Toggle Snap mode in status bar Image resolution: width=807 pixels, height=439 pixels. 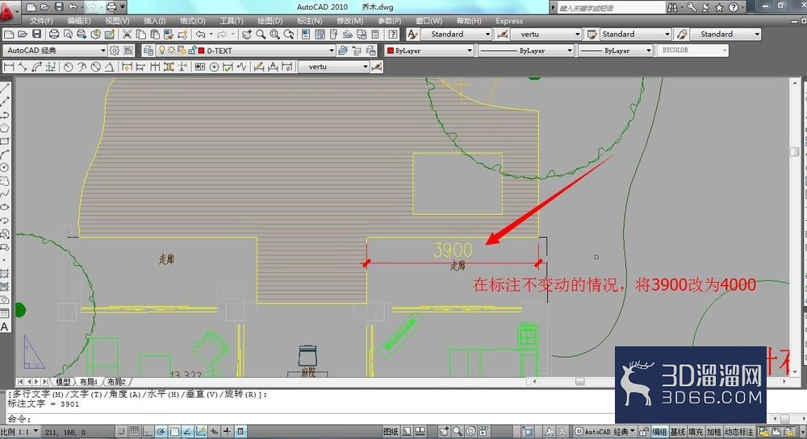point(120,432)
